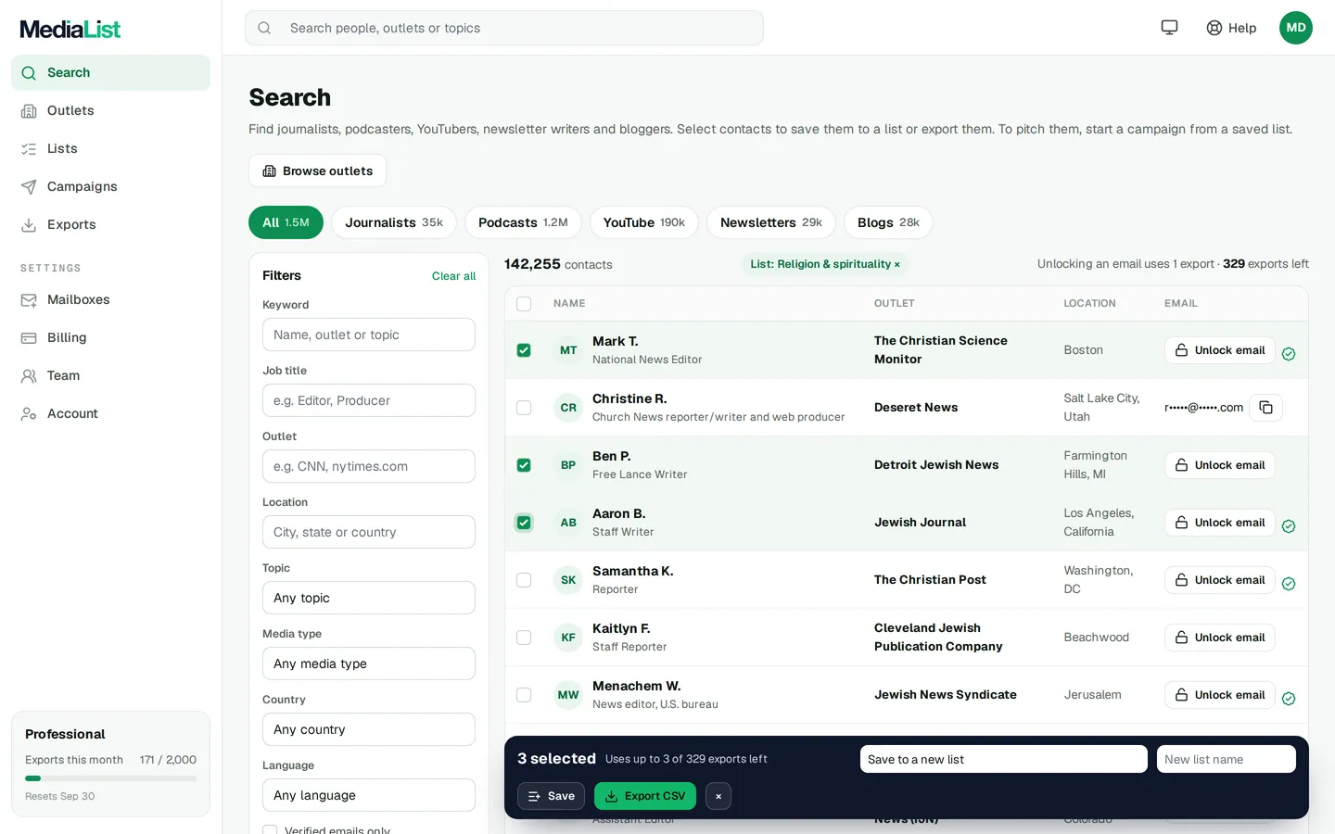Click verified badge icon in Samantha K. row
Viewport: 1335px width, 834px height.
[1289, 584]
